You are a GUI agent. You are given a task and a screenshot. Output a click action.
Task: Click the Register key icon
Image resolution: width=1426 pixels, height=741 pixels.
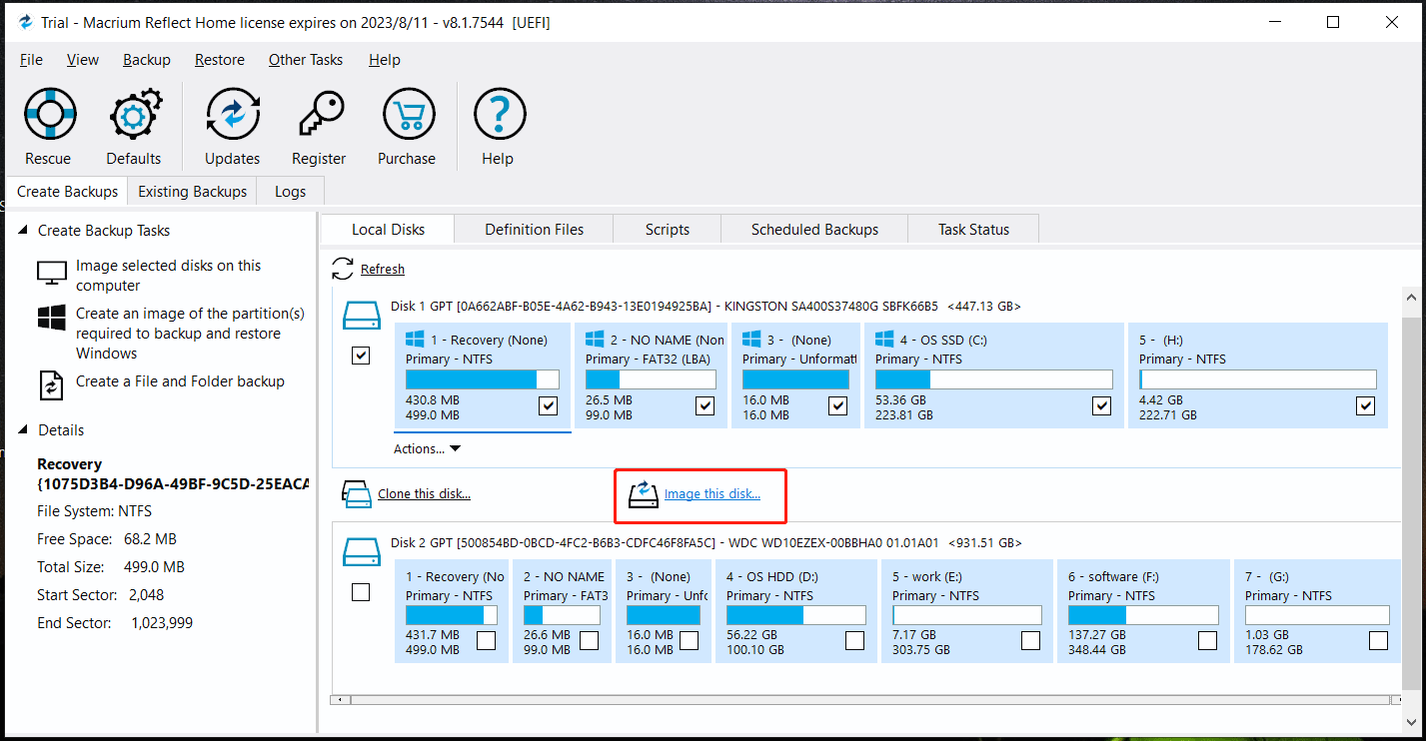(320, 114)
